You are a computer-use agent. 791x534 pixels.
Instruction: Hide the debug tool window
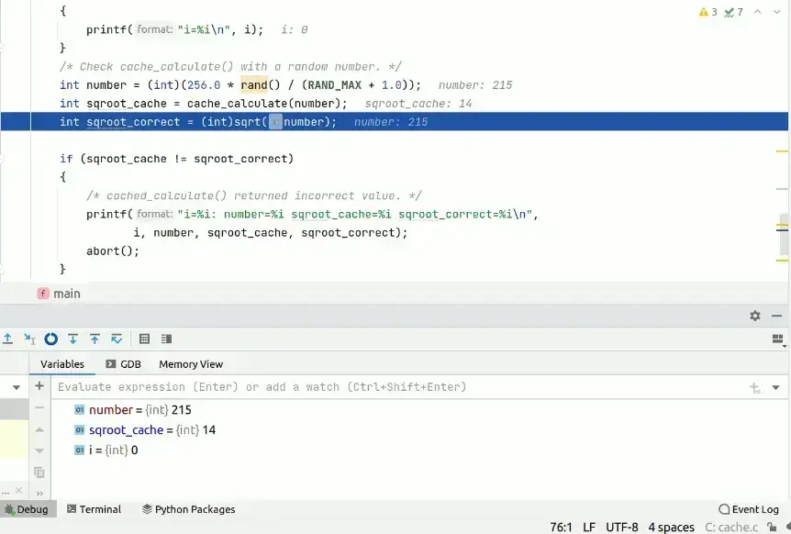pos(776,316)
